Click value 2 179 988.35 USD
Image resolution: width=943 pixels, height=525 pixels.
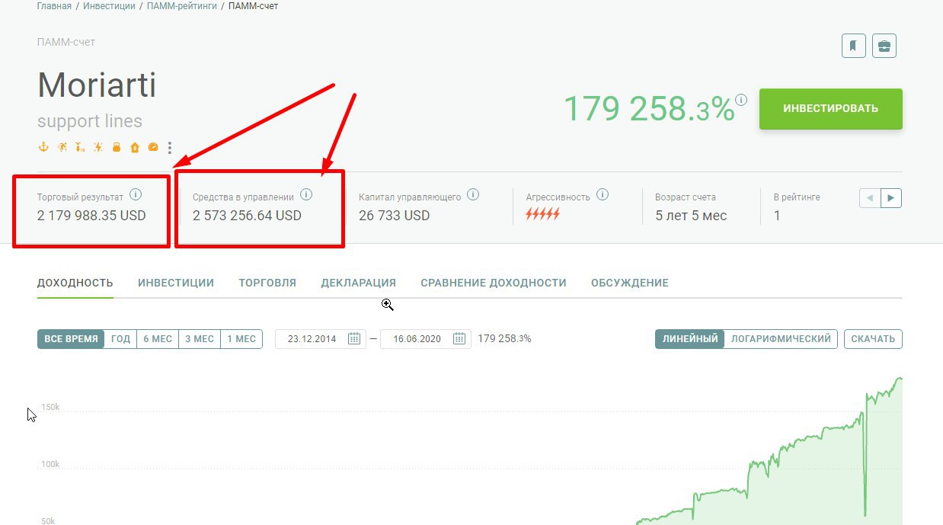(x=91, y=216)
